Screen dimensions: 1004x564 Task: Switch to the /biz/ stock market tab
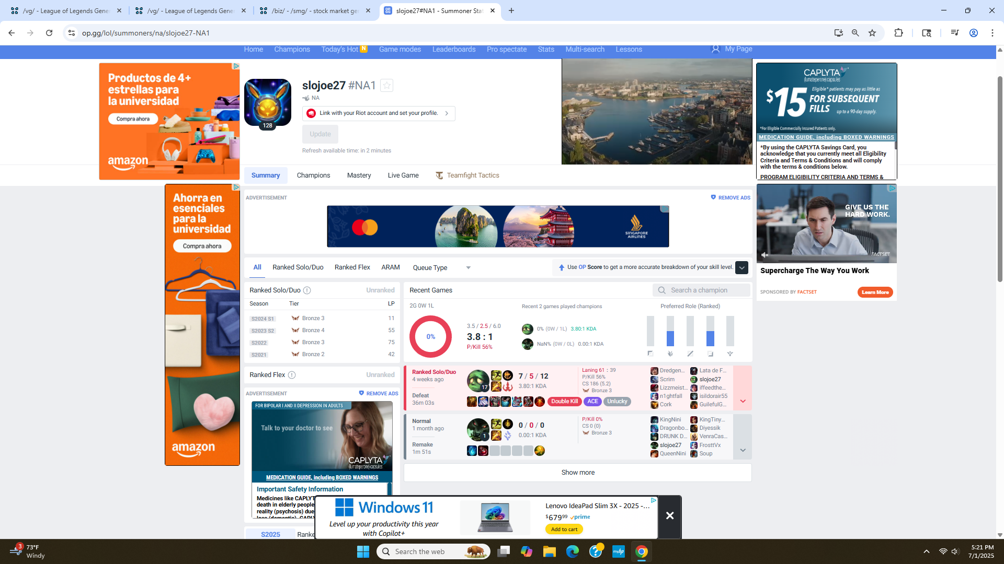pos(315,10)
